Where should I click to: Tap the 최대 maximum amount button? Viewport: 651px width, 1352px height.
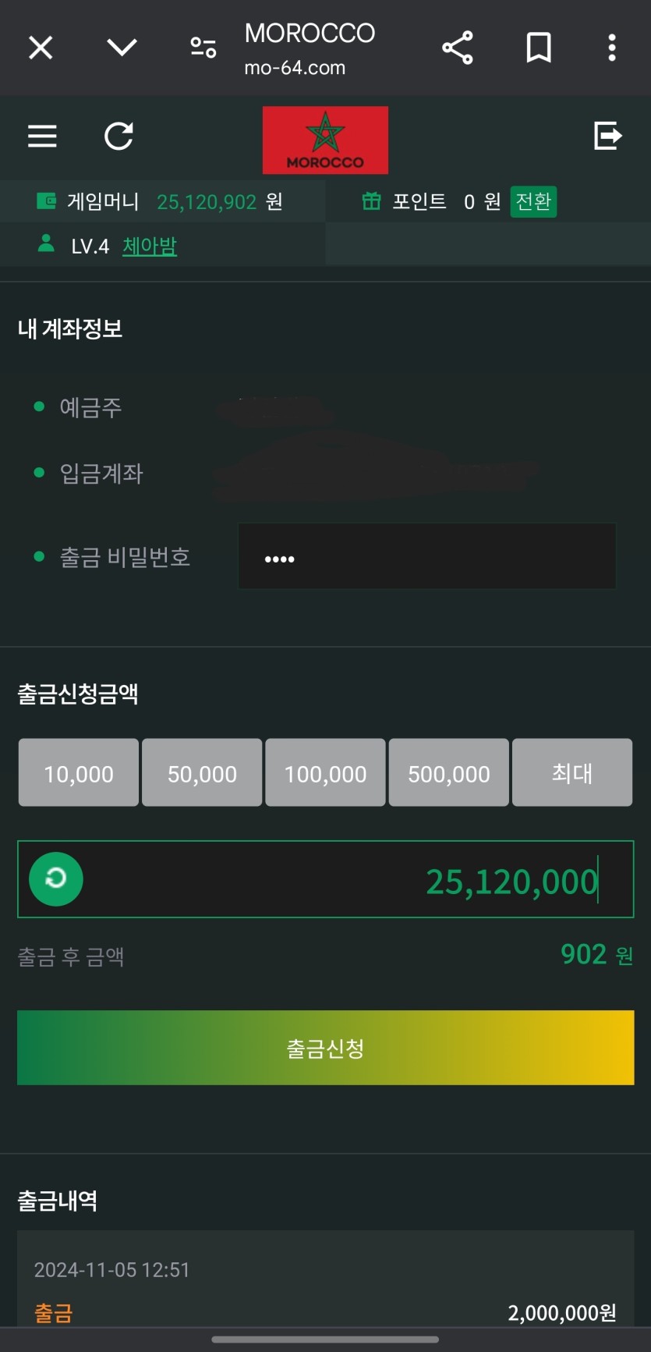[572, 773]
